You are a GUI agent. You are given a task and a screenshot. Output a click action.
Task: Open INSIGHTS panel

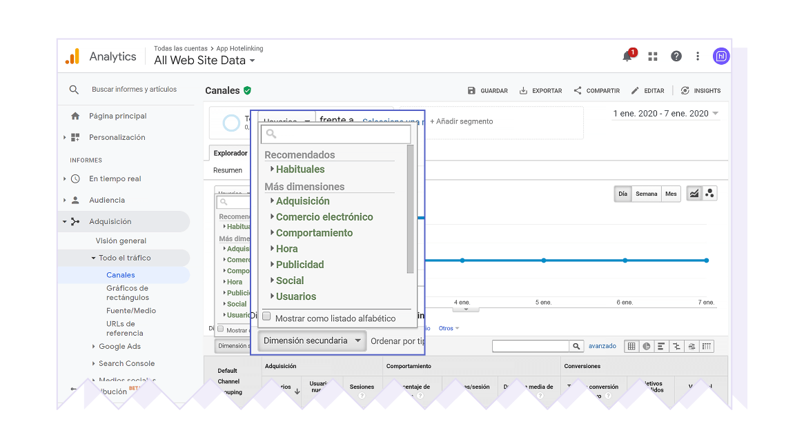(x=700, y=90)
